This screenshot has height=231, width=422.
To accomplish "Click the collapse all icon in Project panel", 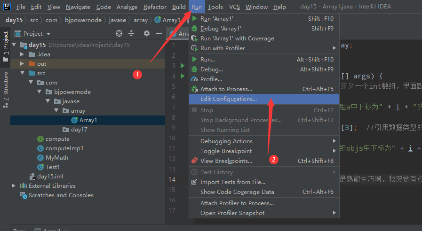I will point(131,33).
